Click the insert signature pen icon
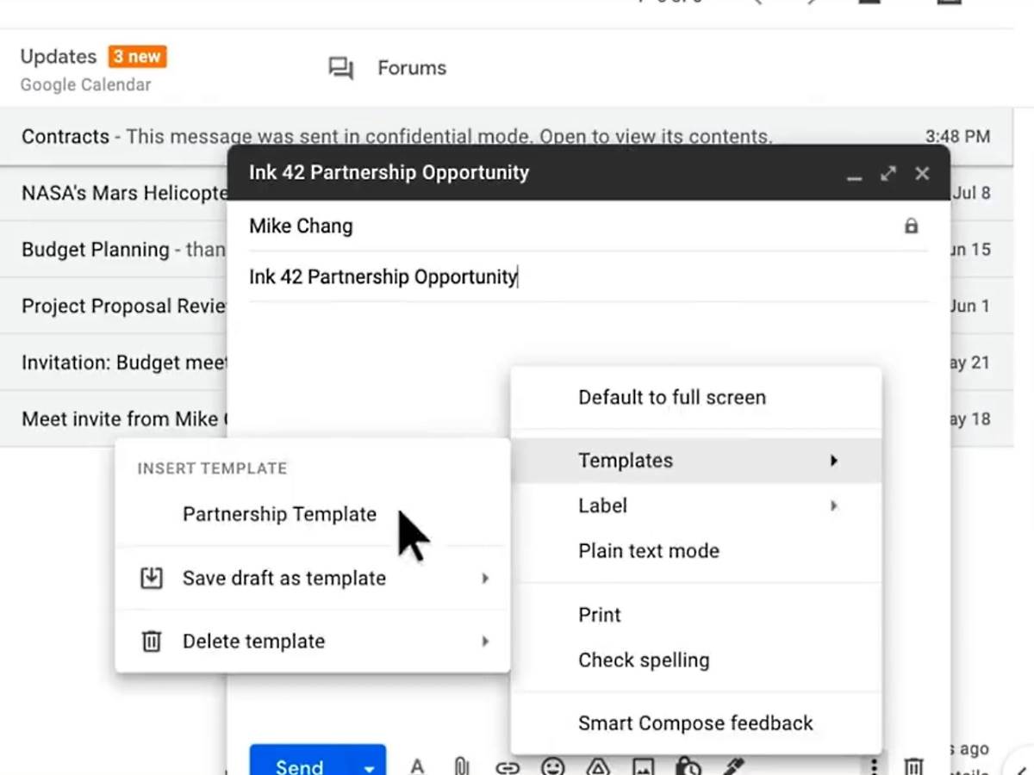This screenshot has width=1034, height=775. tap(733, 766)
